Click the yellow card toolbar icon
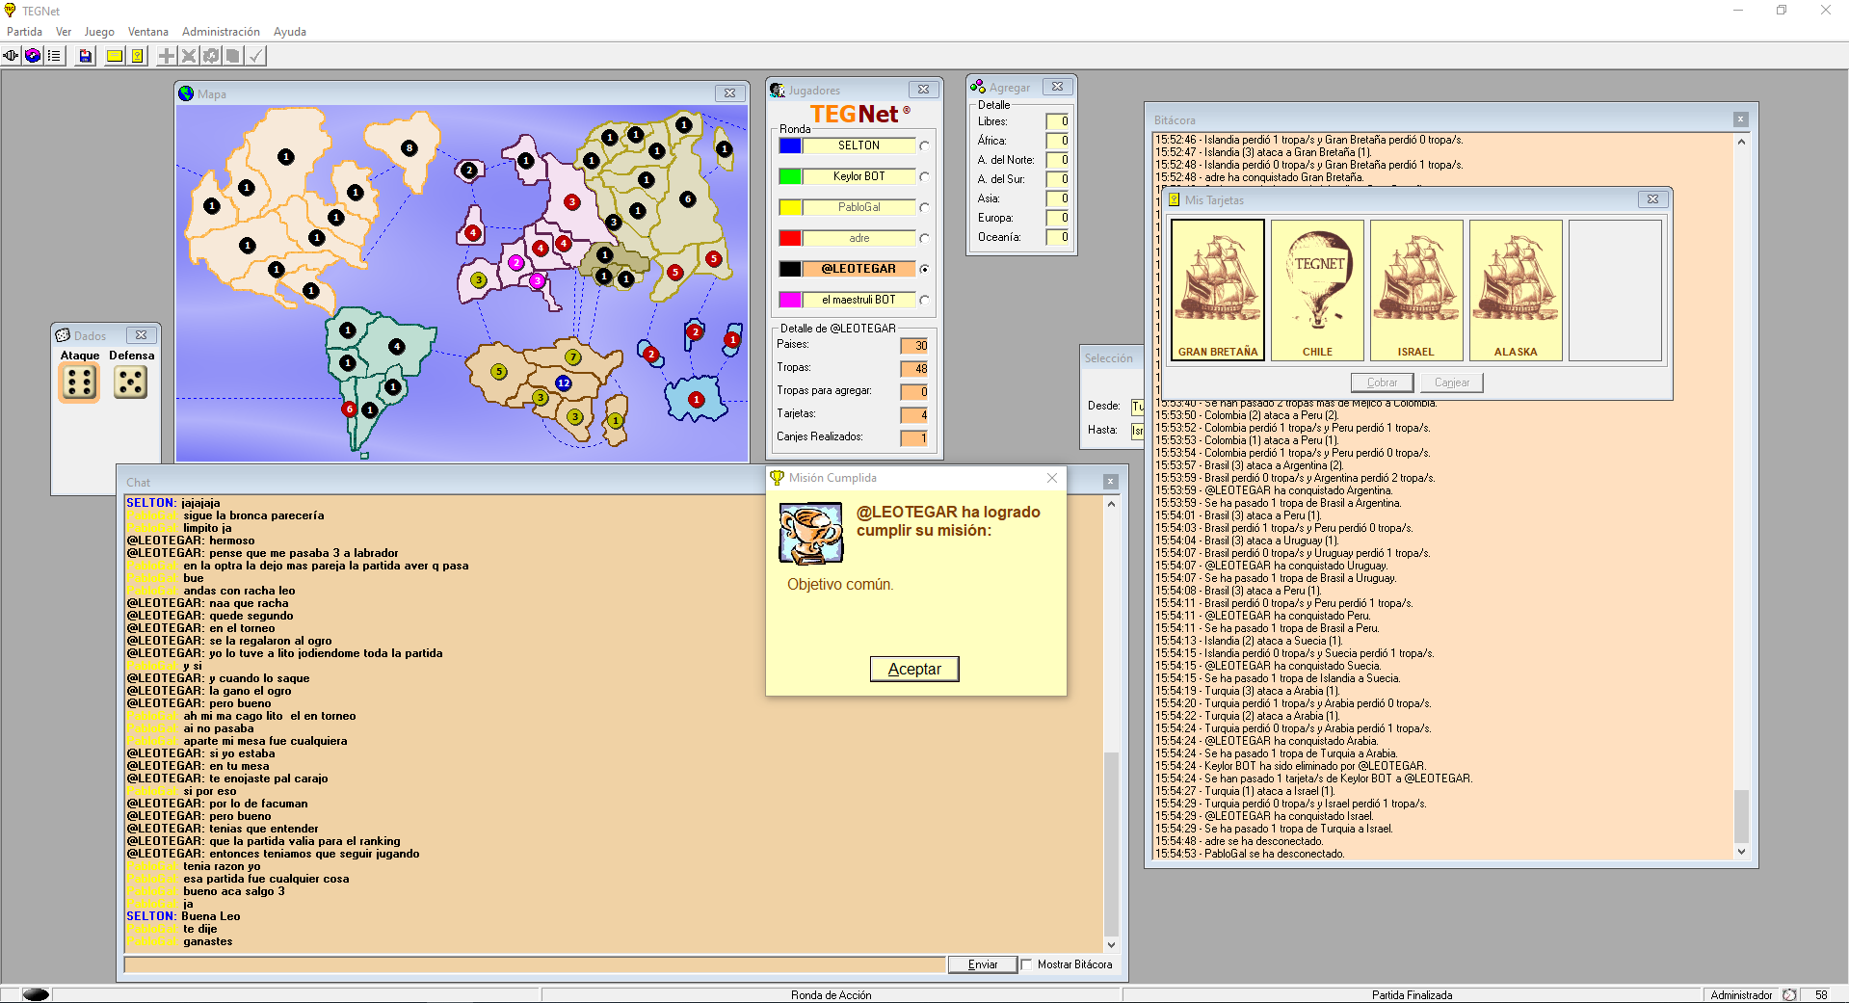The image size is (1849, 1003). point(115,56)
